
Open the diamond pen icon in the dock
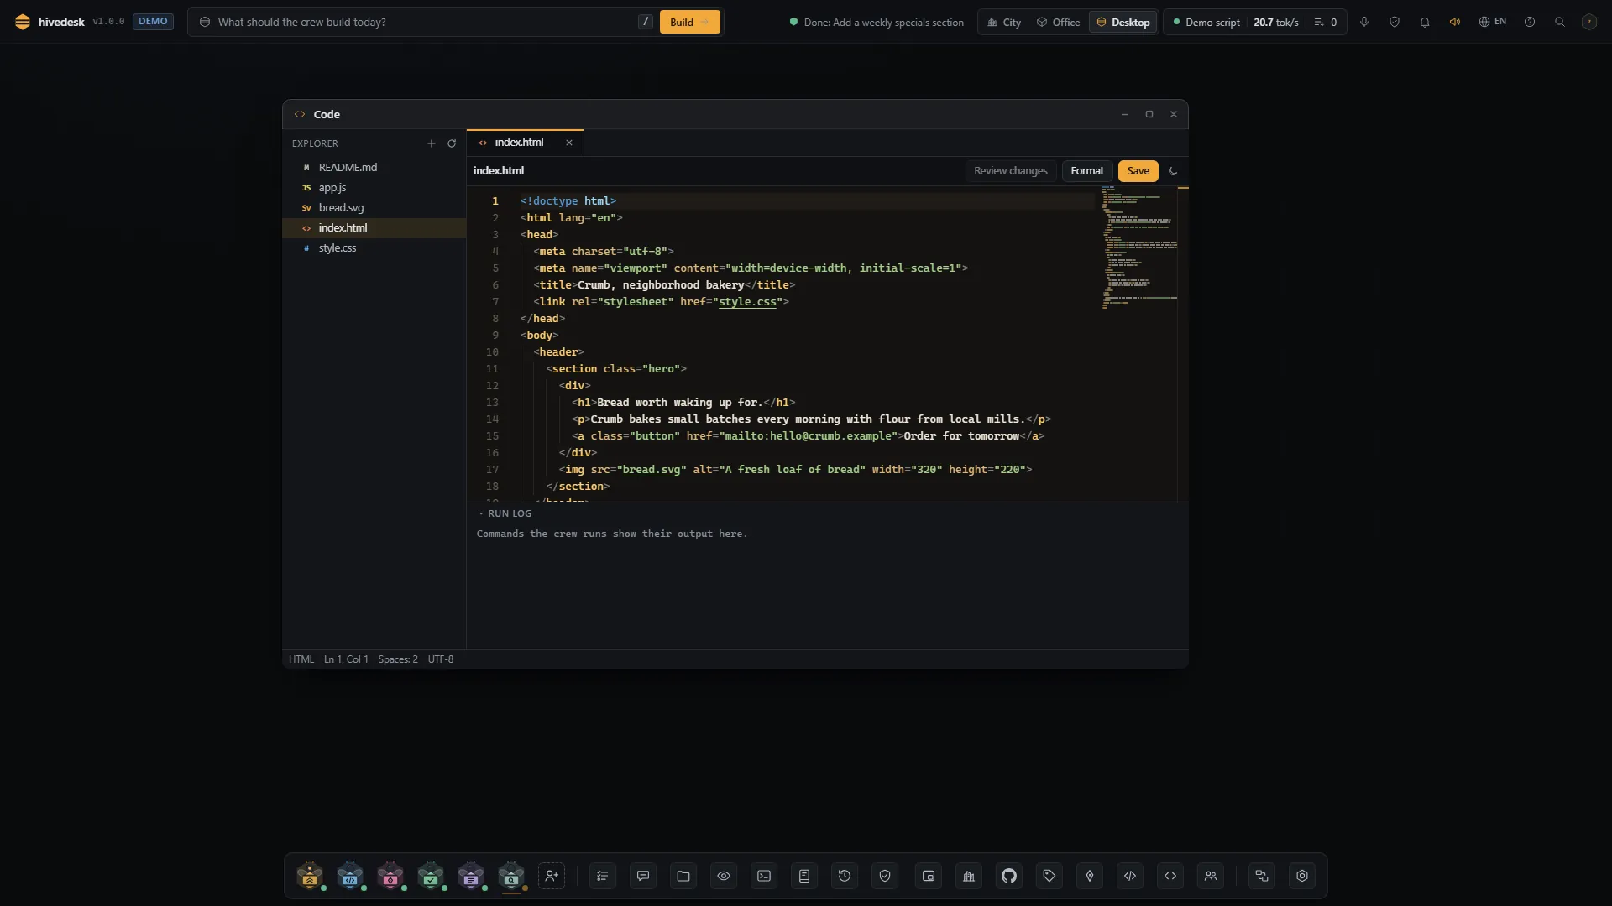pyautogui.click(x=1090, y=876)
